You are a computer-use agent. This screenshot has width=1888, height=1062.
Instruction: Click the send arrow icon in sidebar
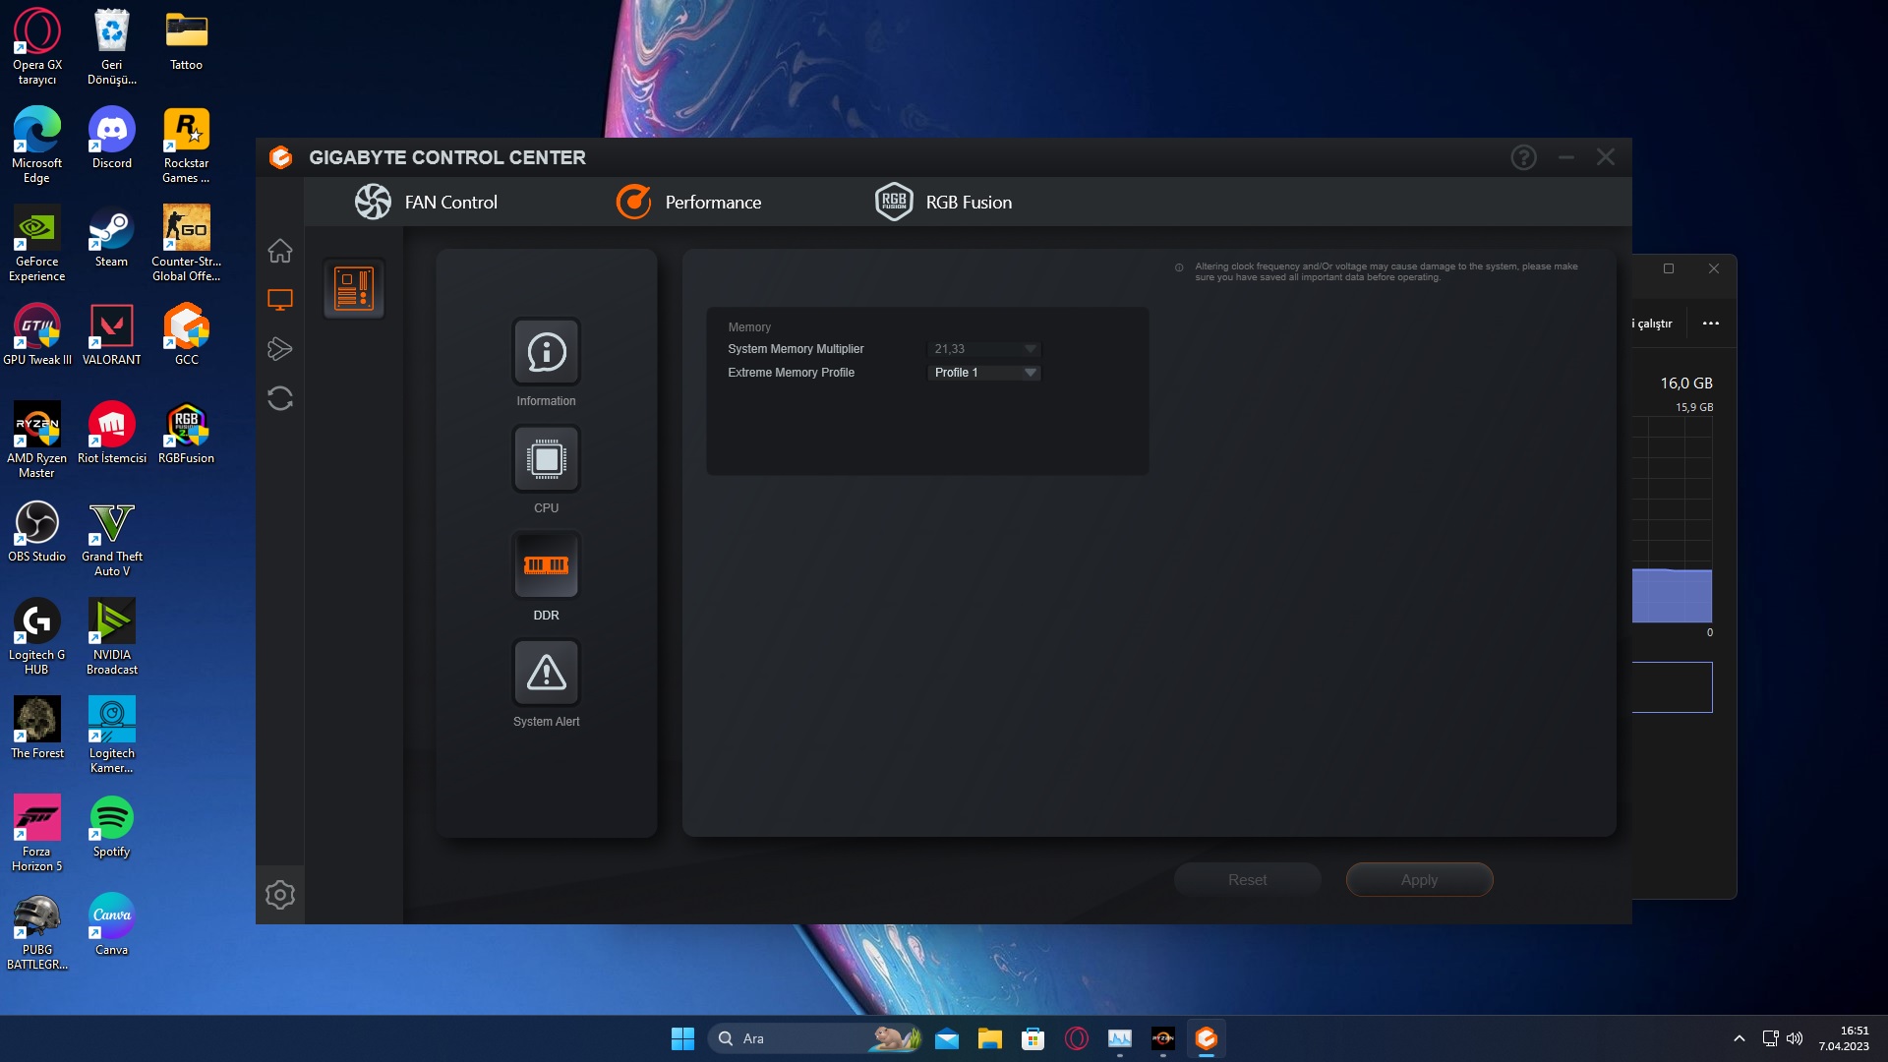coord(280,349)
